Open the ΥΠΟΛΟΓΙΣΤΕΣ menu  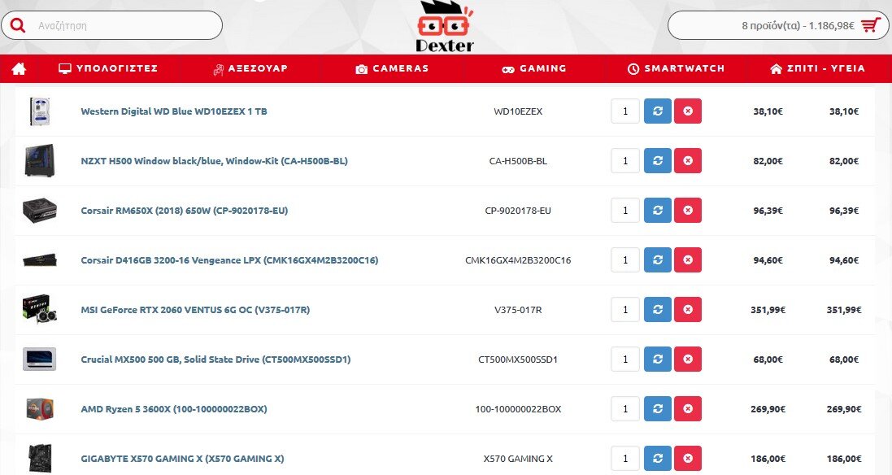108,68
